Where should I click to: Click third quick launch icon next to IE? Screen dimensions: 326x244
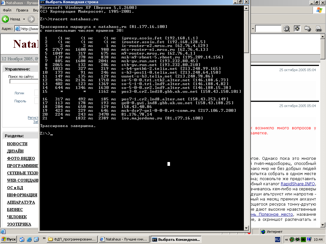tap(36, 240)
